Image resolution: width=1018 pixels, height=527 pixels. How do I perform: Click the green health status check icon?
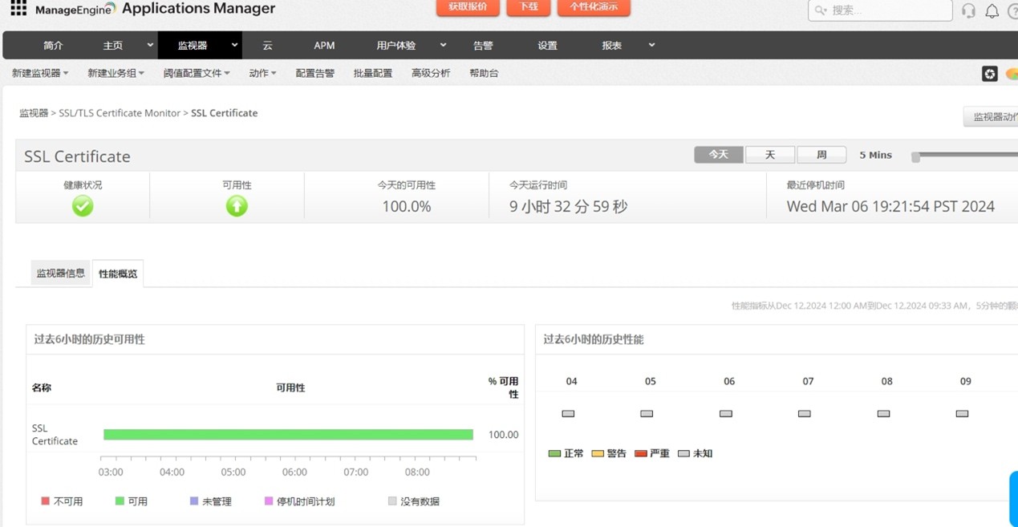click(82, 205)
